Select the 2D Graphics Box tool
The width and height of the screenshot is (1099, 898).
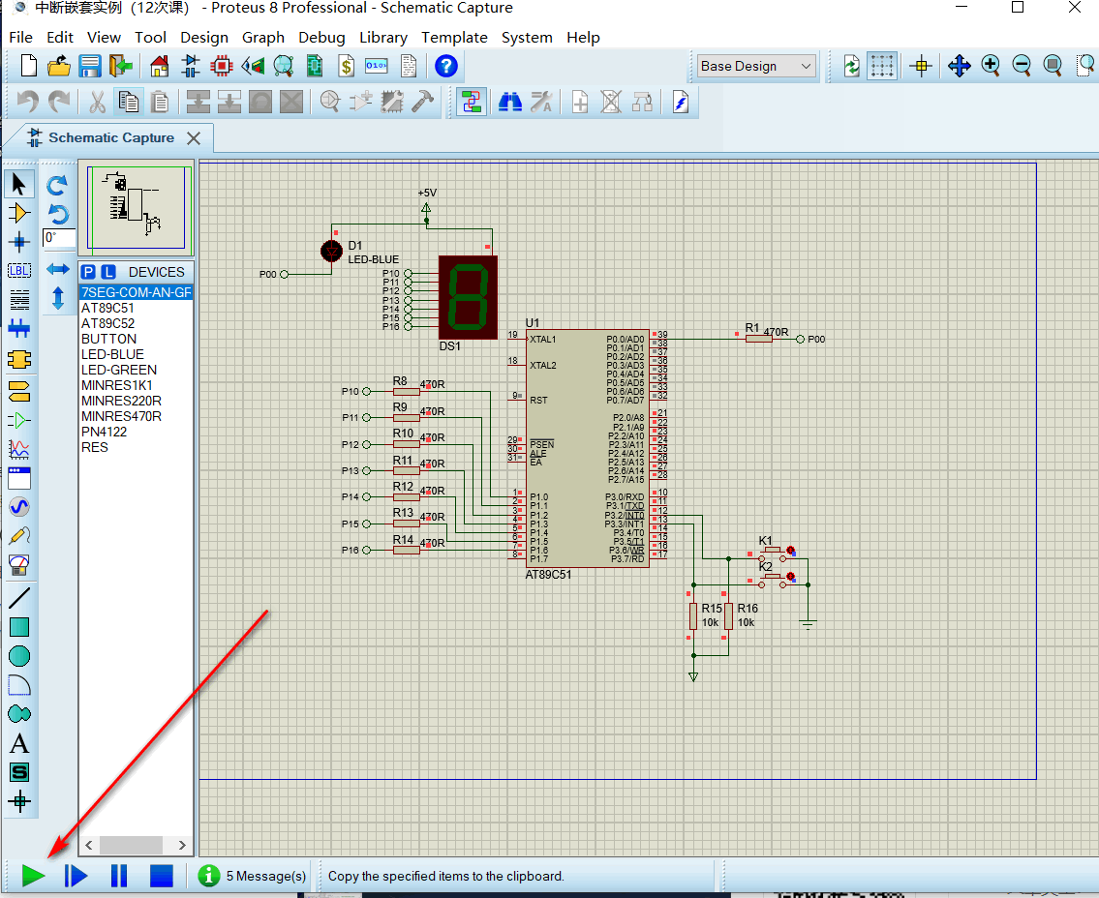(x=19, y=627)
